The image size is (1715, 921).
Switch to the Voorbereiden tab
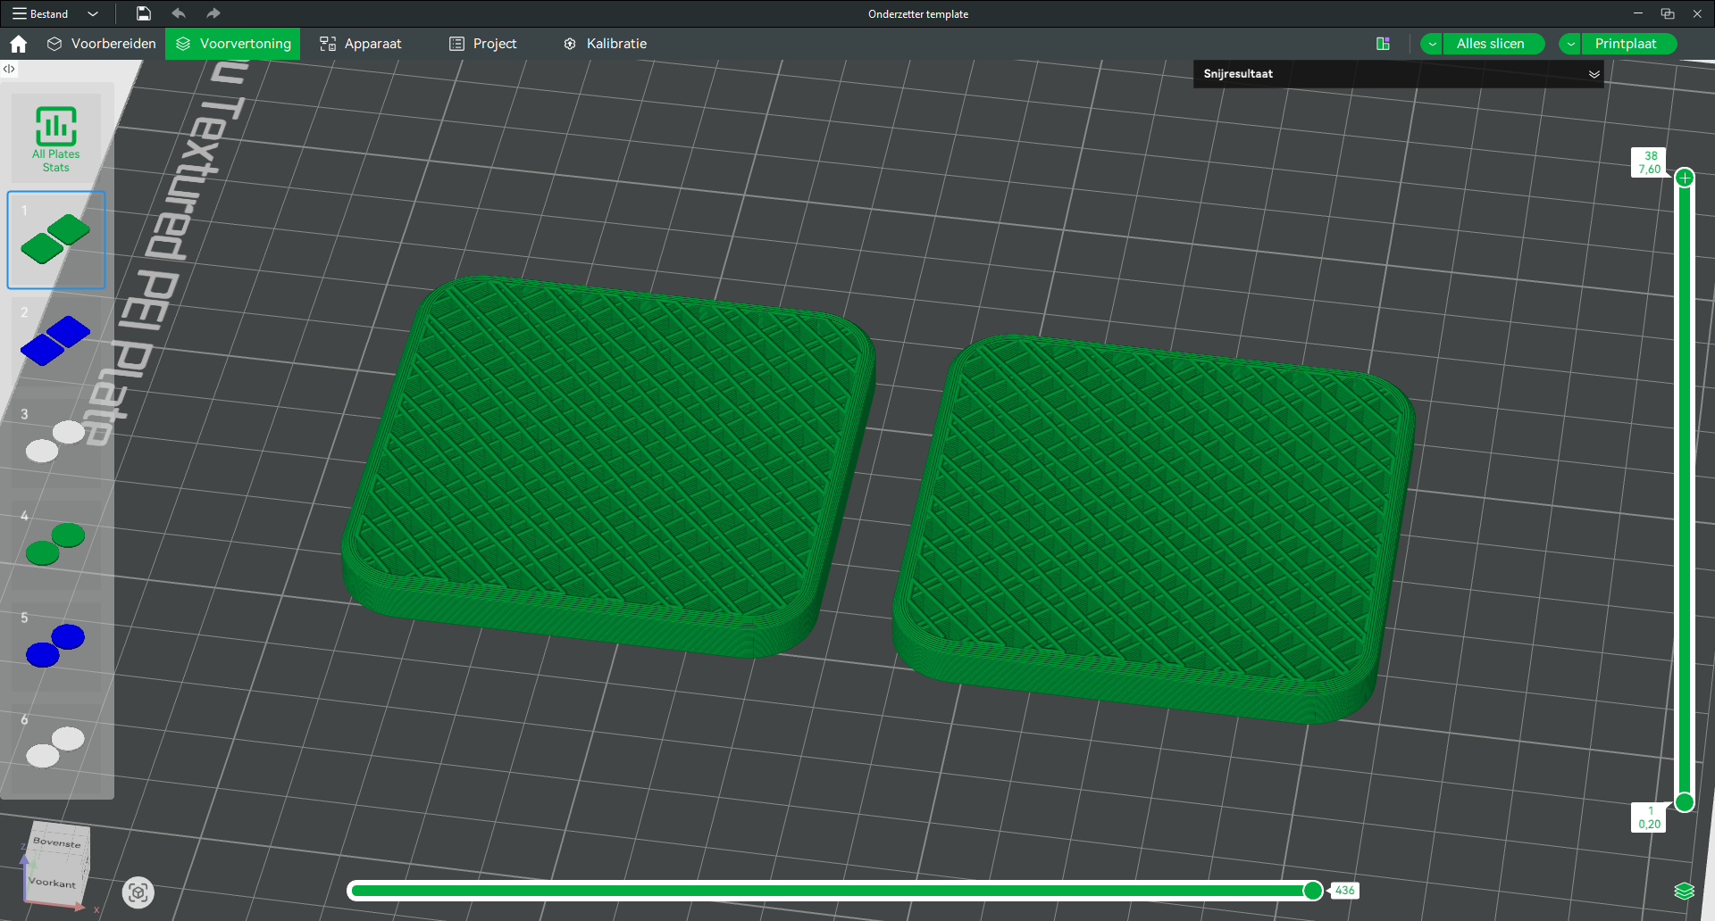click(x=101, y=44)
